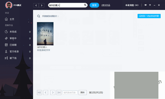The image size is (165, 99).
Task: Go back with the left arrow button
Action: [x=36, y=5]
